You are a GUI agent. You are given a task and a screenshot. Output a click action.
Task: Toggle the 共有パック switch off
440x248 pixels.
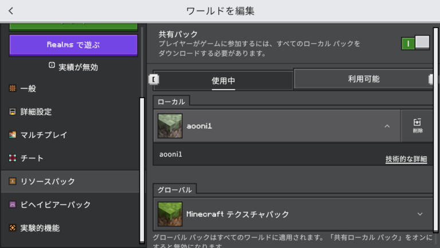click(415, 42)
